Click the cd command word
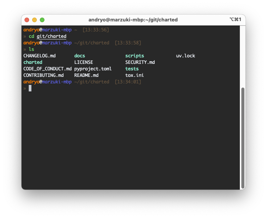The height and width of the screenshot is (218, 267). [x=31, y=36]
